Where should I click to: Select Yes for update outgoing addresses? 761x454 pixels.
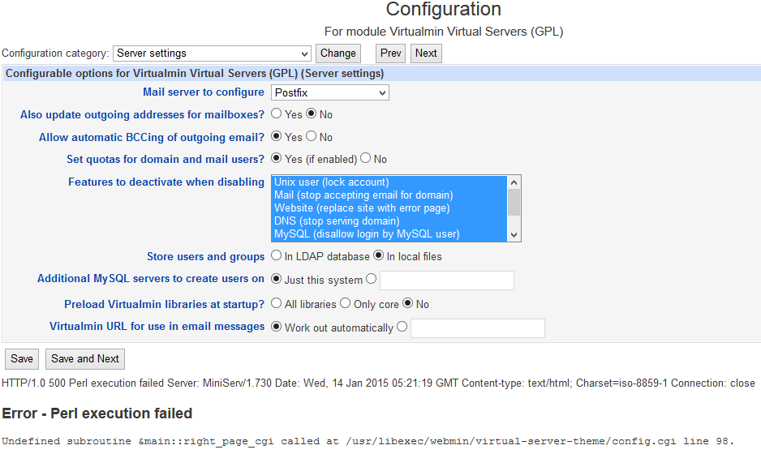click(276, 113)
